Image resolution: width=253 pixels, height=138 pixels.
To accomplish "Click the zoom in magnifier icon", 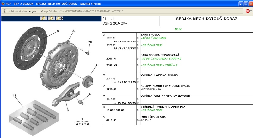I will [x=43, y=18].
